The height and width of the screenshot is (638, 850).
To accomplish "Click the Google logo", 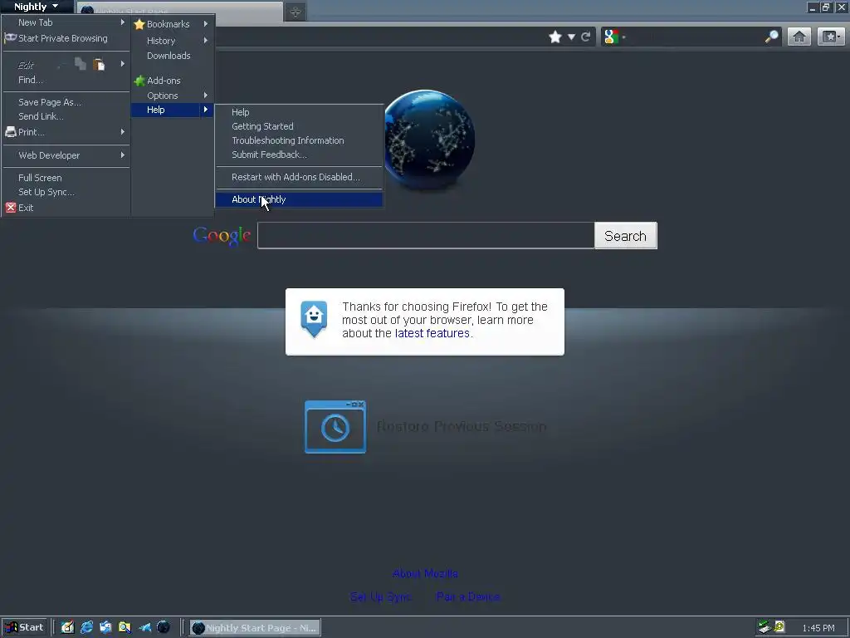I will pyautogui.click(x=222, y=236).
